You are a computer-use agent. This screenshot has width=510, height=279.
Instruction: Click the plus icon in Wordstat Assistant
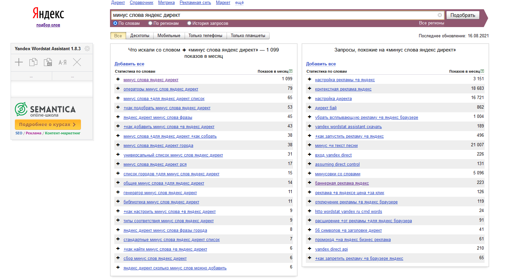[x=19, y=62]
